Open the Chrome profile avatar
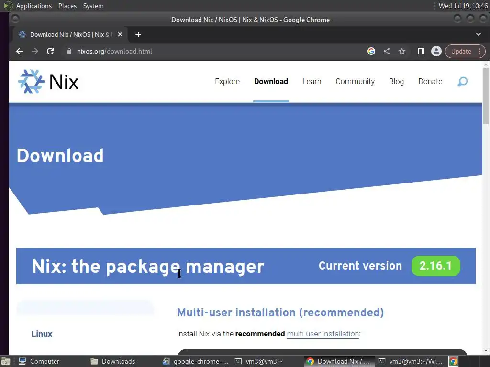The width and height of the screenshot is (490, 367). pyautogui.click(x=436, y=51)
